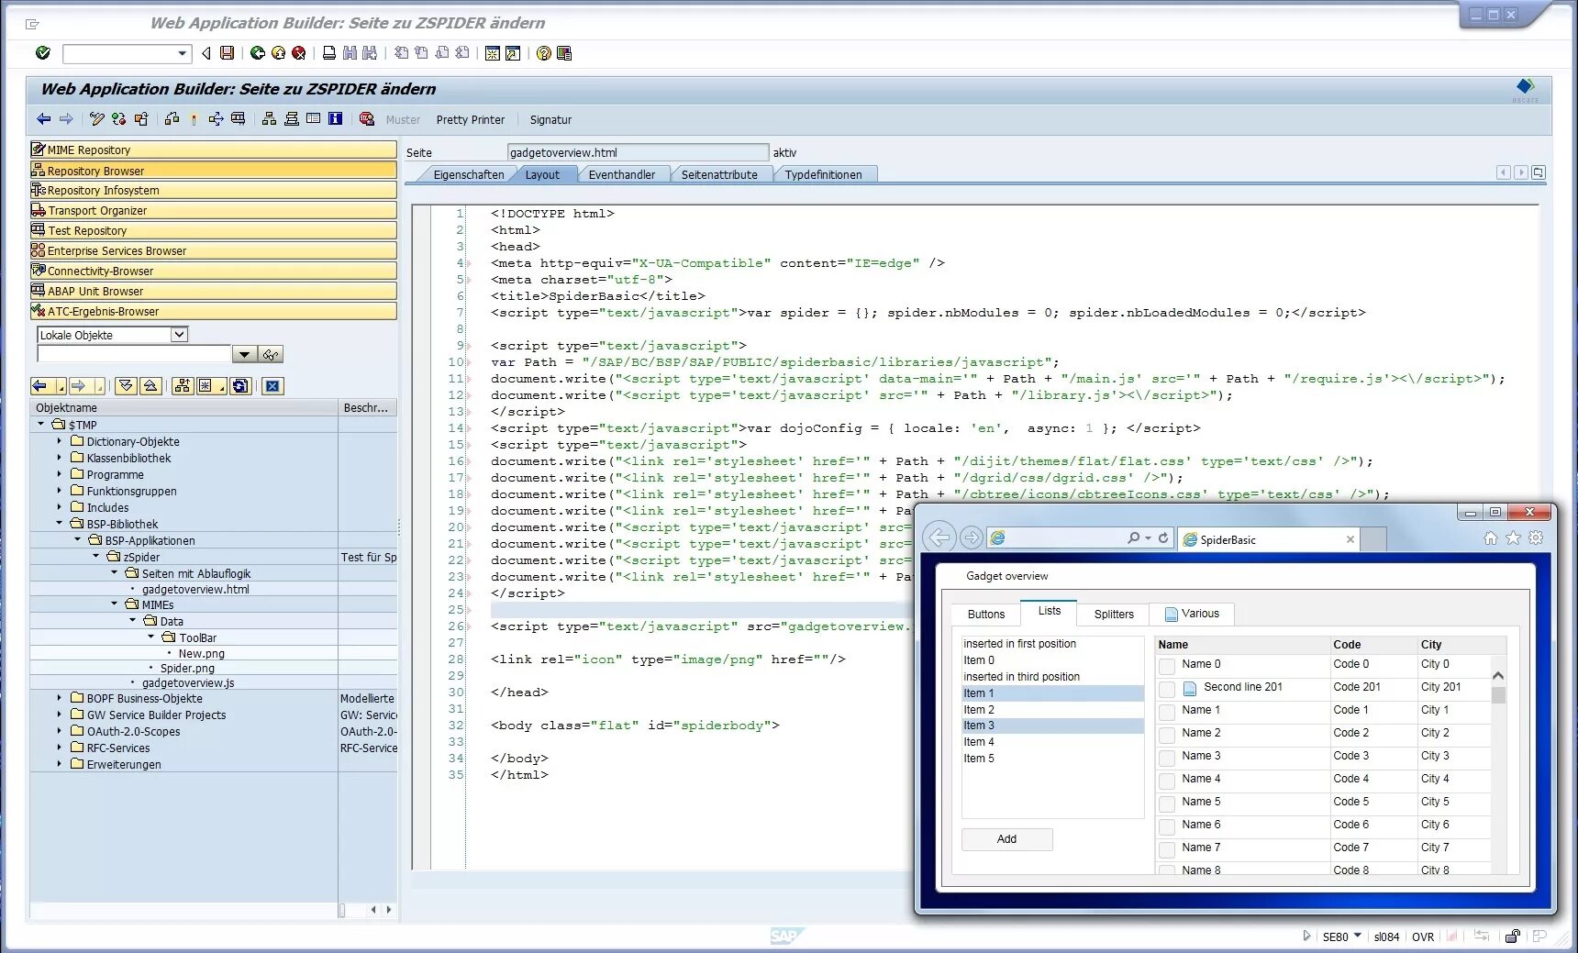Expand the Programme folder

tap(60, 474)
